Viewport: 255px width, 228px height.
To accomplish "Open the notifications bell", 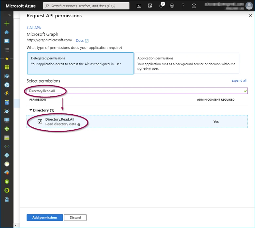I will click(161, 6).
